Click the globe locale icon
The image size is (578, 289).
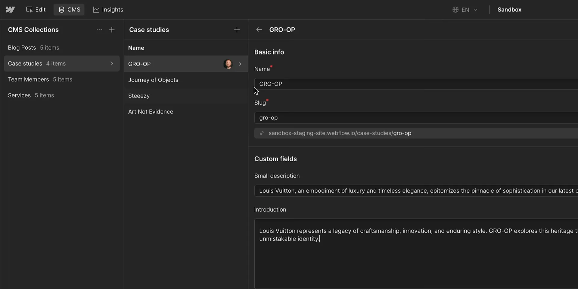(x=455, y=10)
